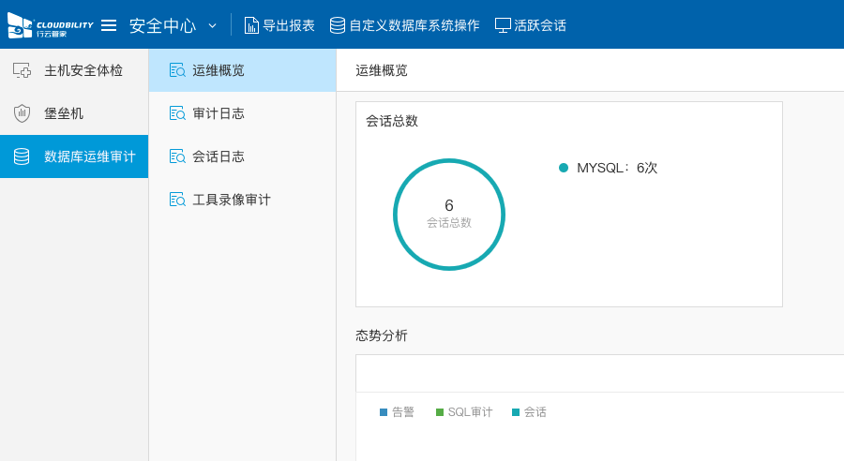Toggle the SQL审计 legend series

(464, 412)
